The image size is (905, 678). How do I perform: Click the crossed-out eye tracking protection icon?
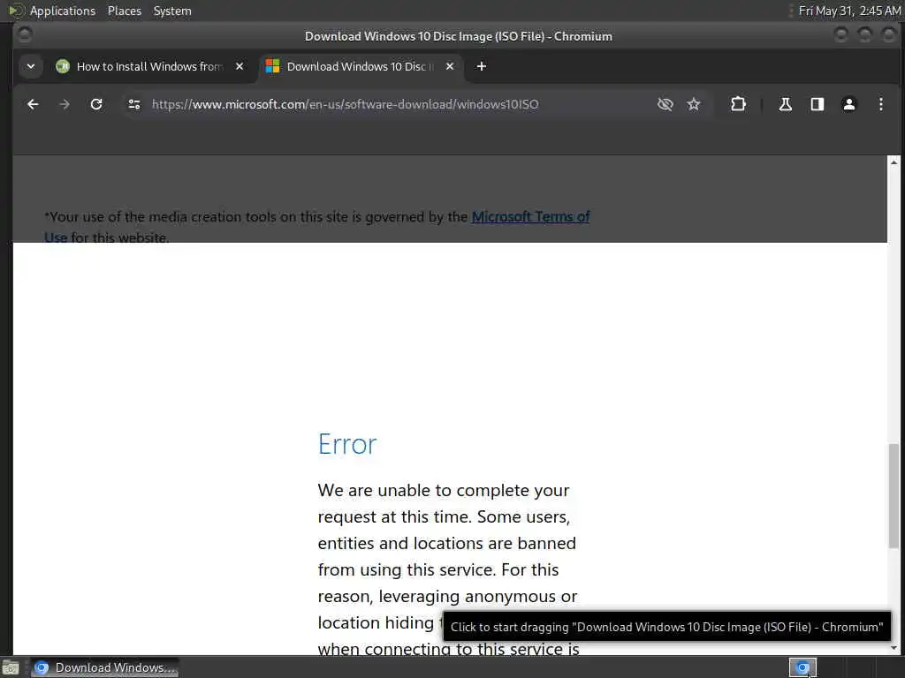[665, 104]
